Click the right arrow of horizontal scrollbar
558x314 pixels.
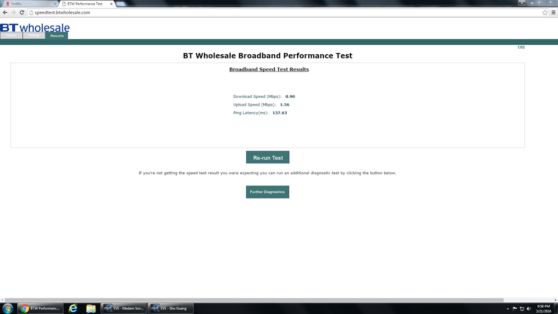tap(556, 300)
